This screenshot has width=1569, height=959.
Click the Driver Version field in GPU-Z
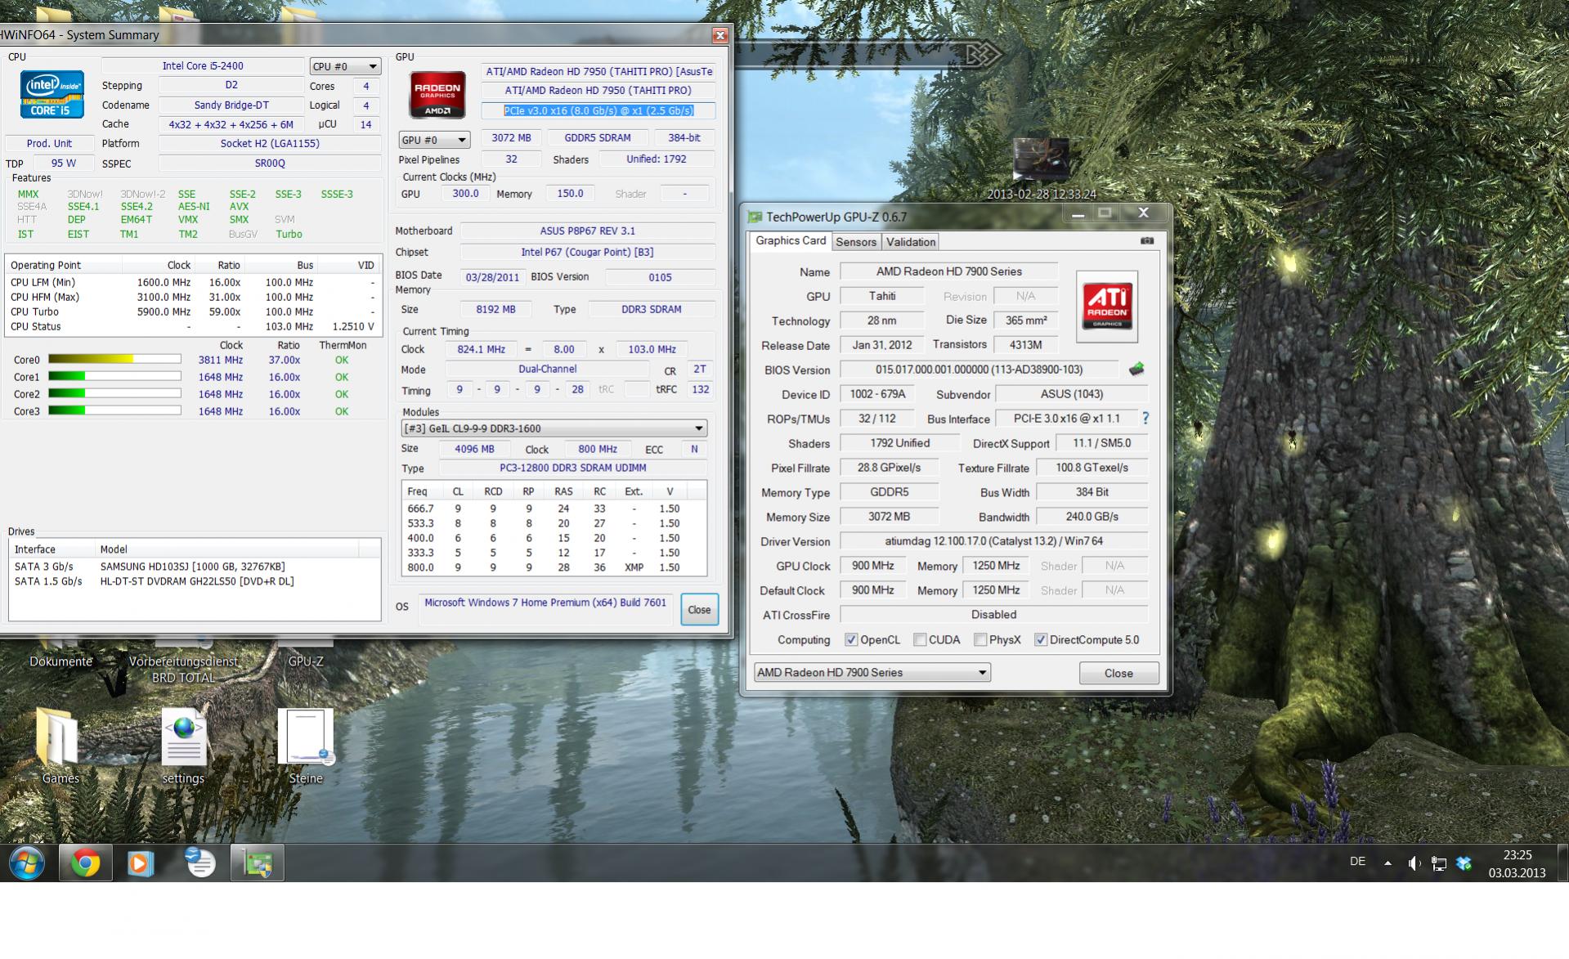(993, 541)
